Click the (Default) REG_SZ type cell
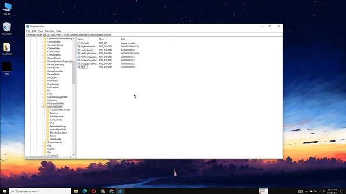 pyautogui.click(x=103, y=43)
